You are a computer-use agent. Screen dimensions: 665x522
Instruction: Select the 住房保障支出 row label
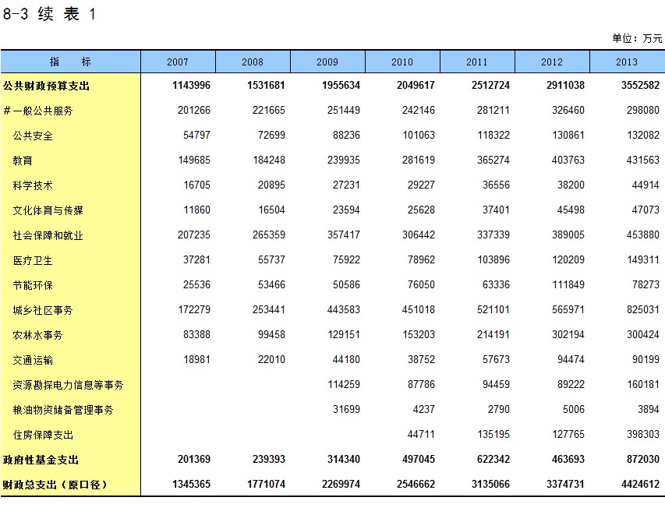tap(43, 435)
